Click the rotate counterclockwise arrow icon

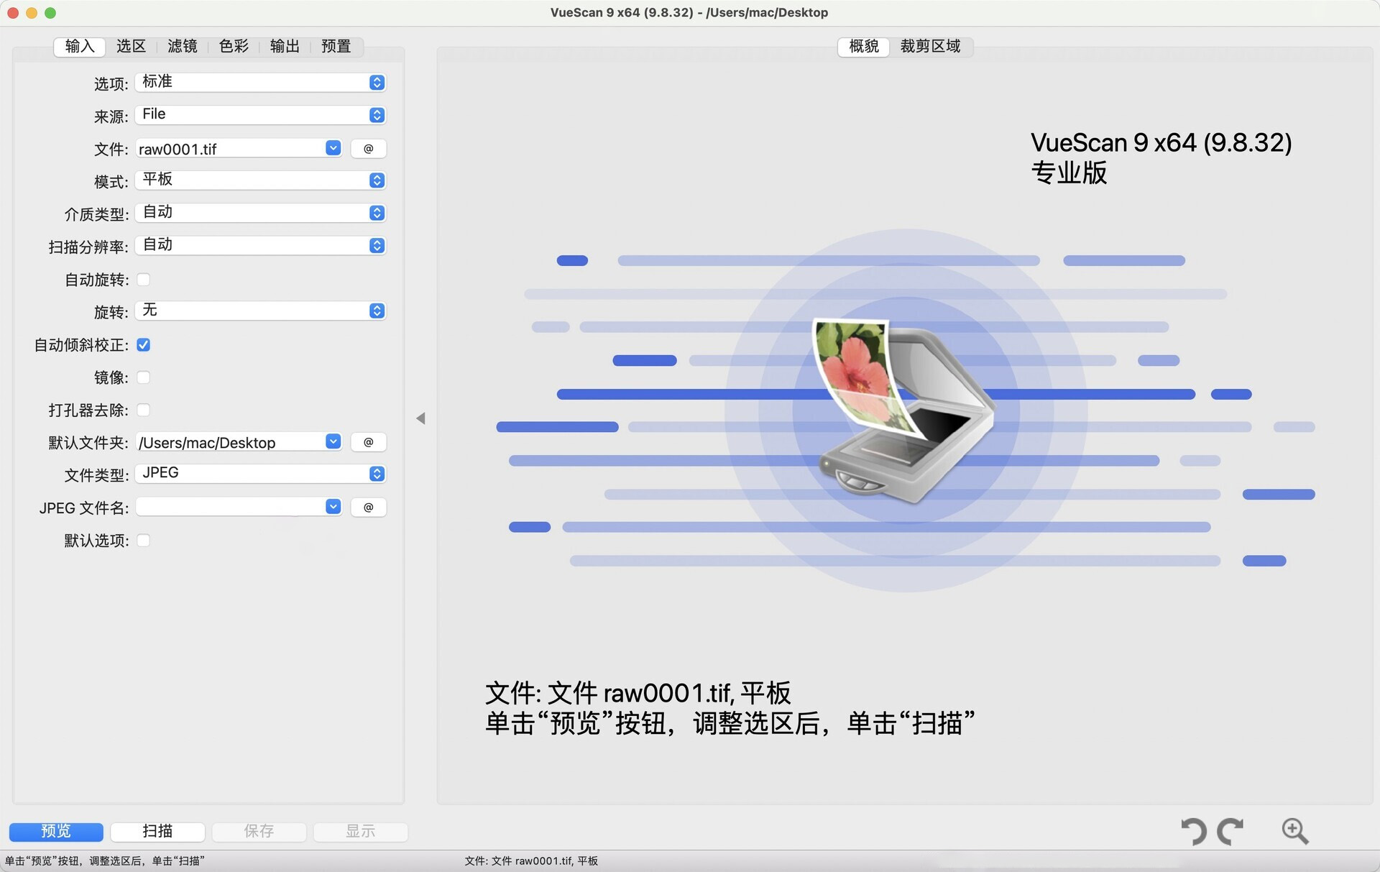click(x=1194, y=831)
